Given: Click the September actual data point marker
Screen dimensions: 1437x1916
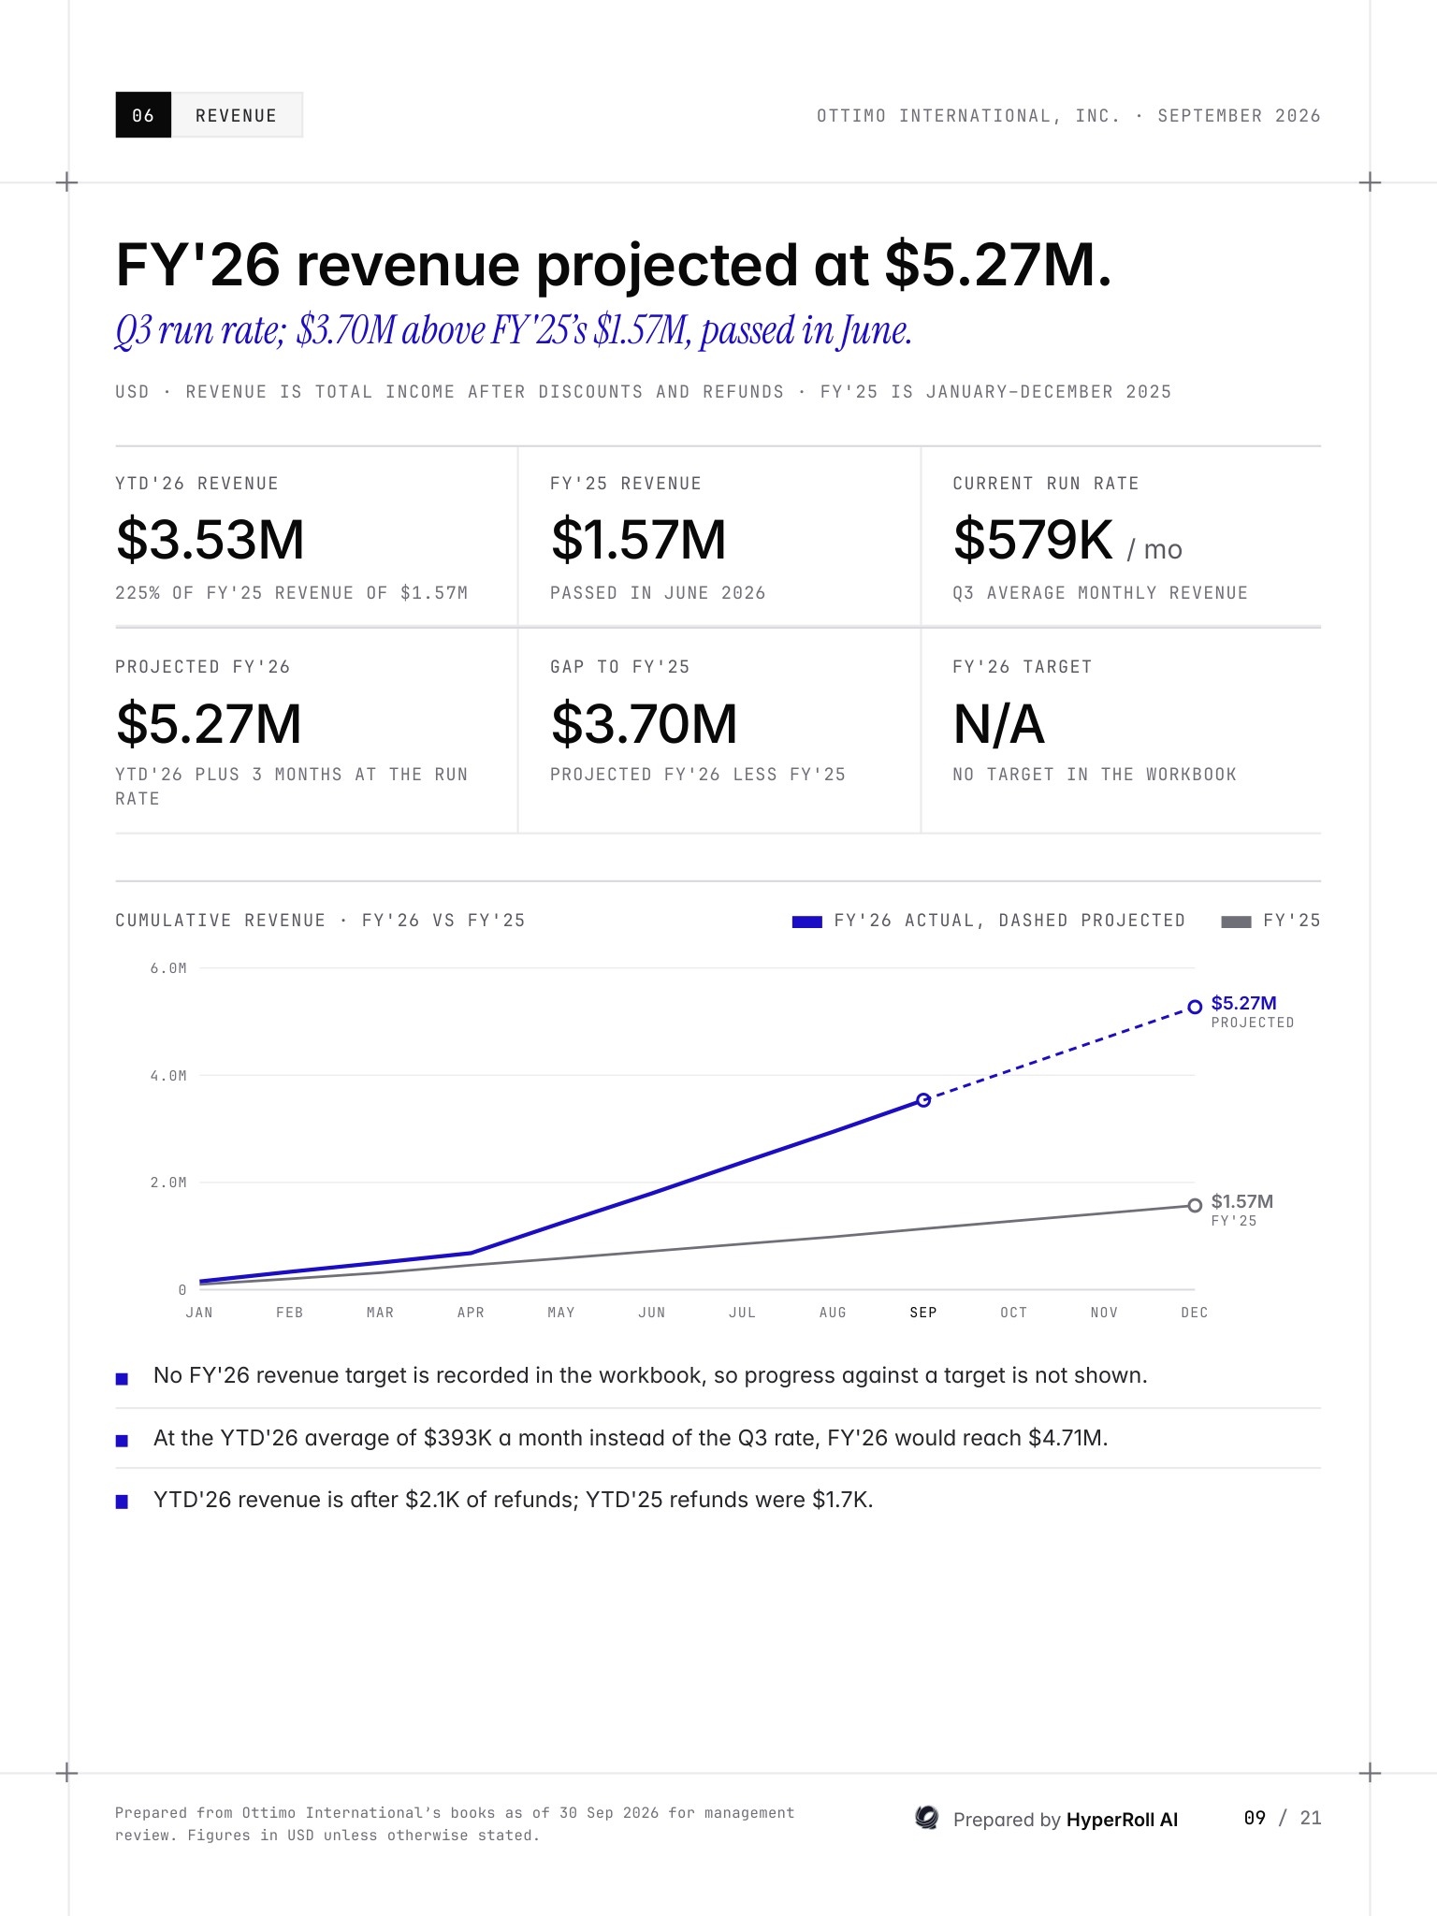Looking at the screenshot, I should [x=923, y=1100].
